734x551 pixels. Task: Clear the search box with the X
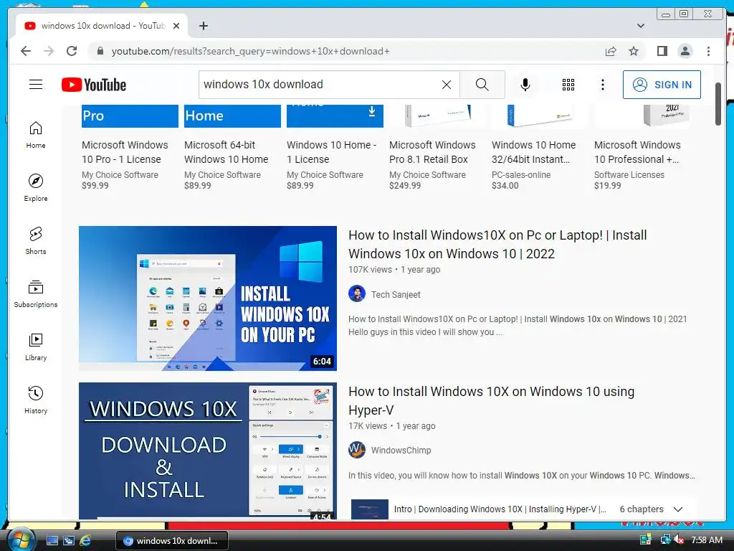click(447, 85)
